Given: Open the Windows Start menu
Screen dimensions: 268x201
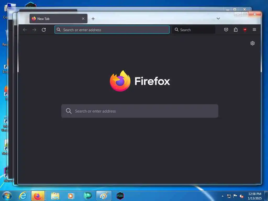Looking at the screenshot, I should pos(7,196).
